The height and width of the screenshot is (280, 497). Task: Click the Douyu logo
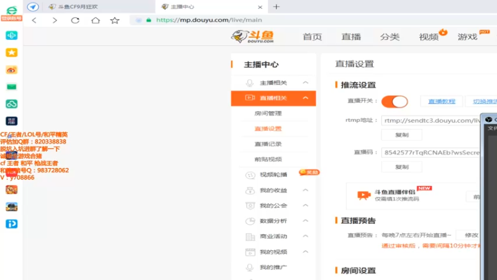[253, 37]
